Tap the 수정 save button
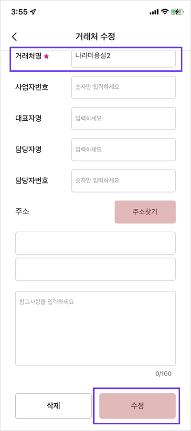This screenshot has width=191, height=431. (138, 406)
